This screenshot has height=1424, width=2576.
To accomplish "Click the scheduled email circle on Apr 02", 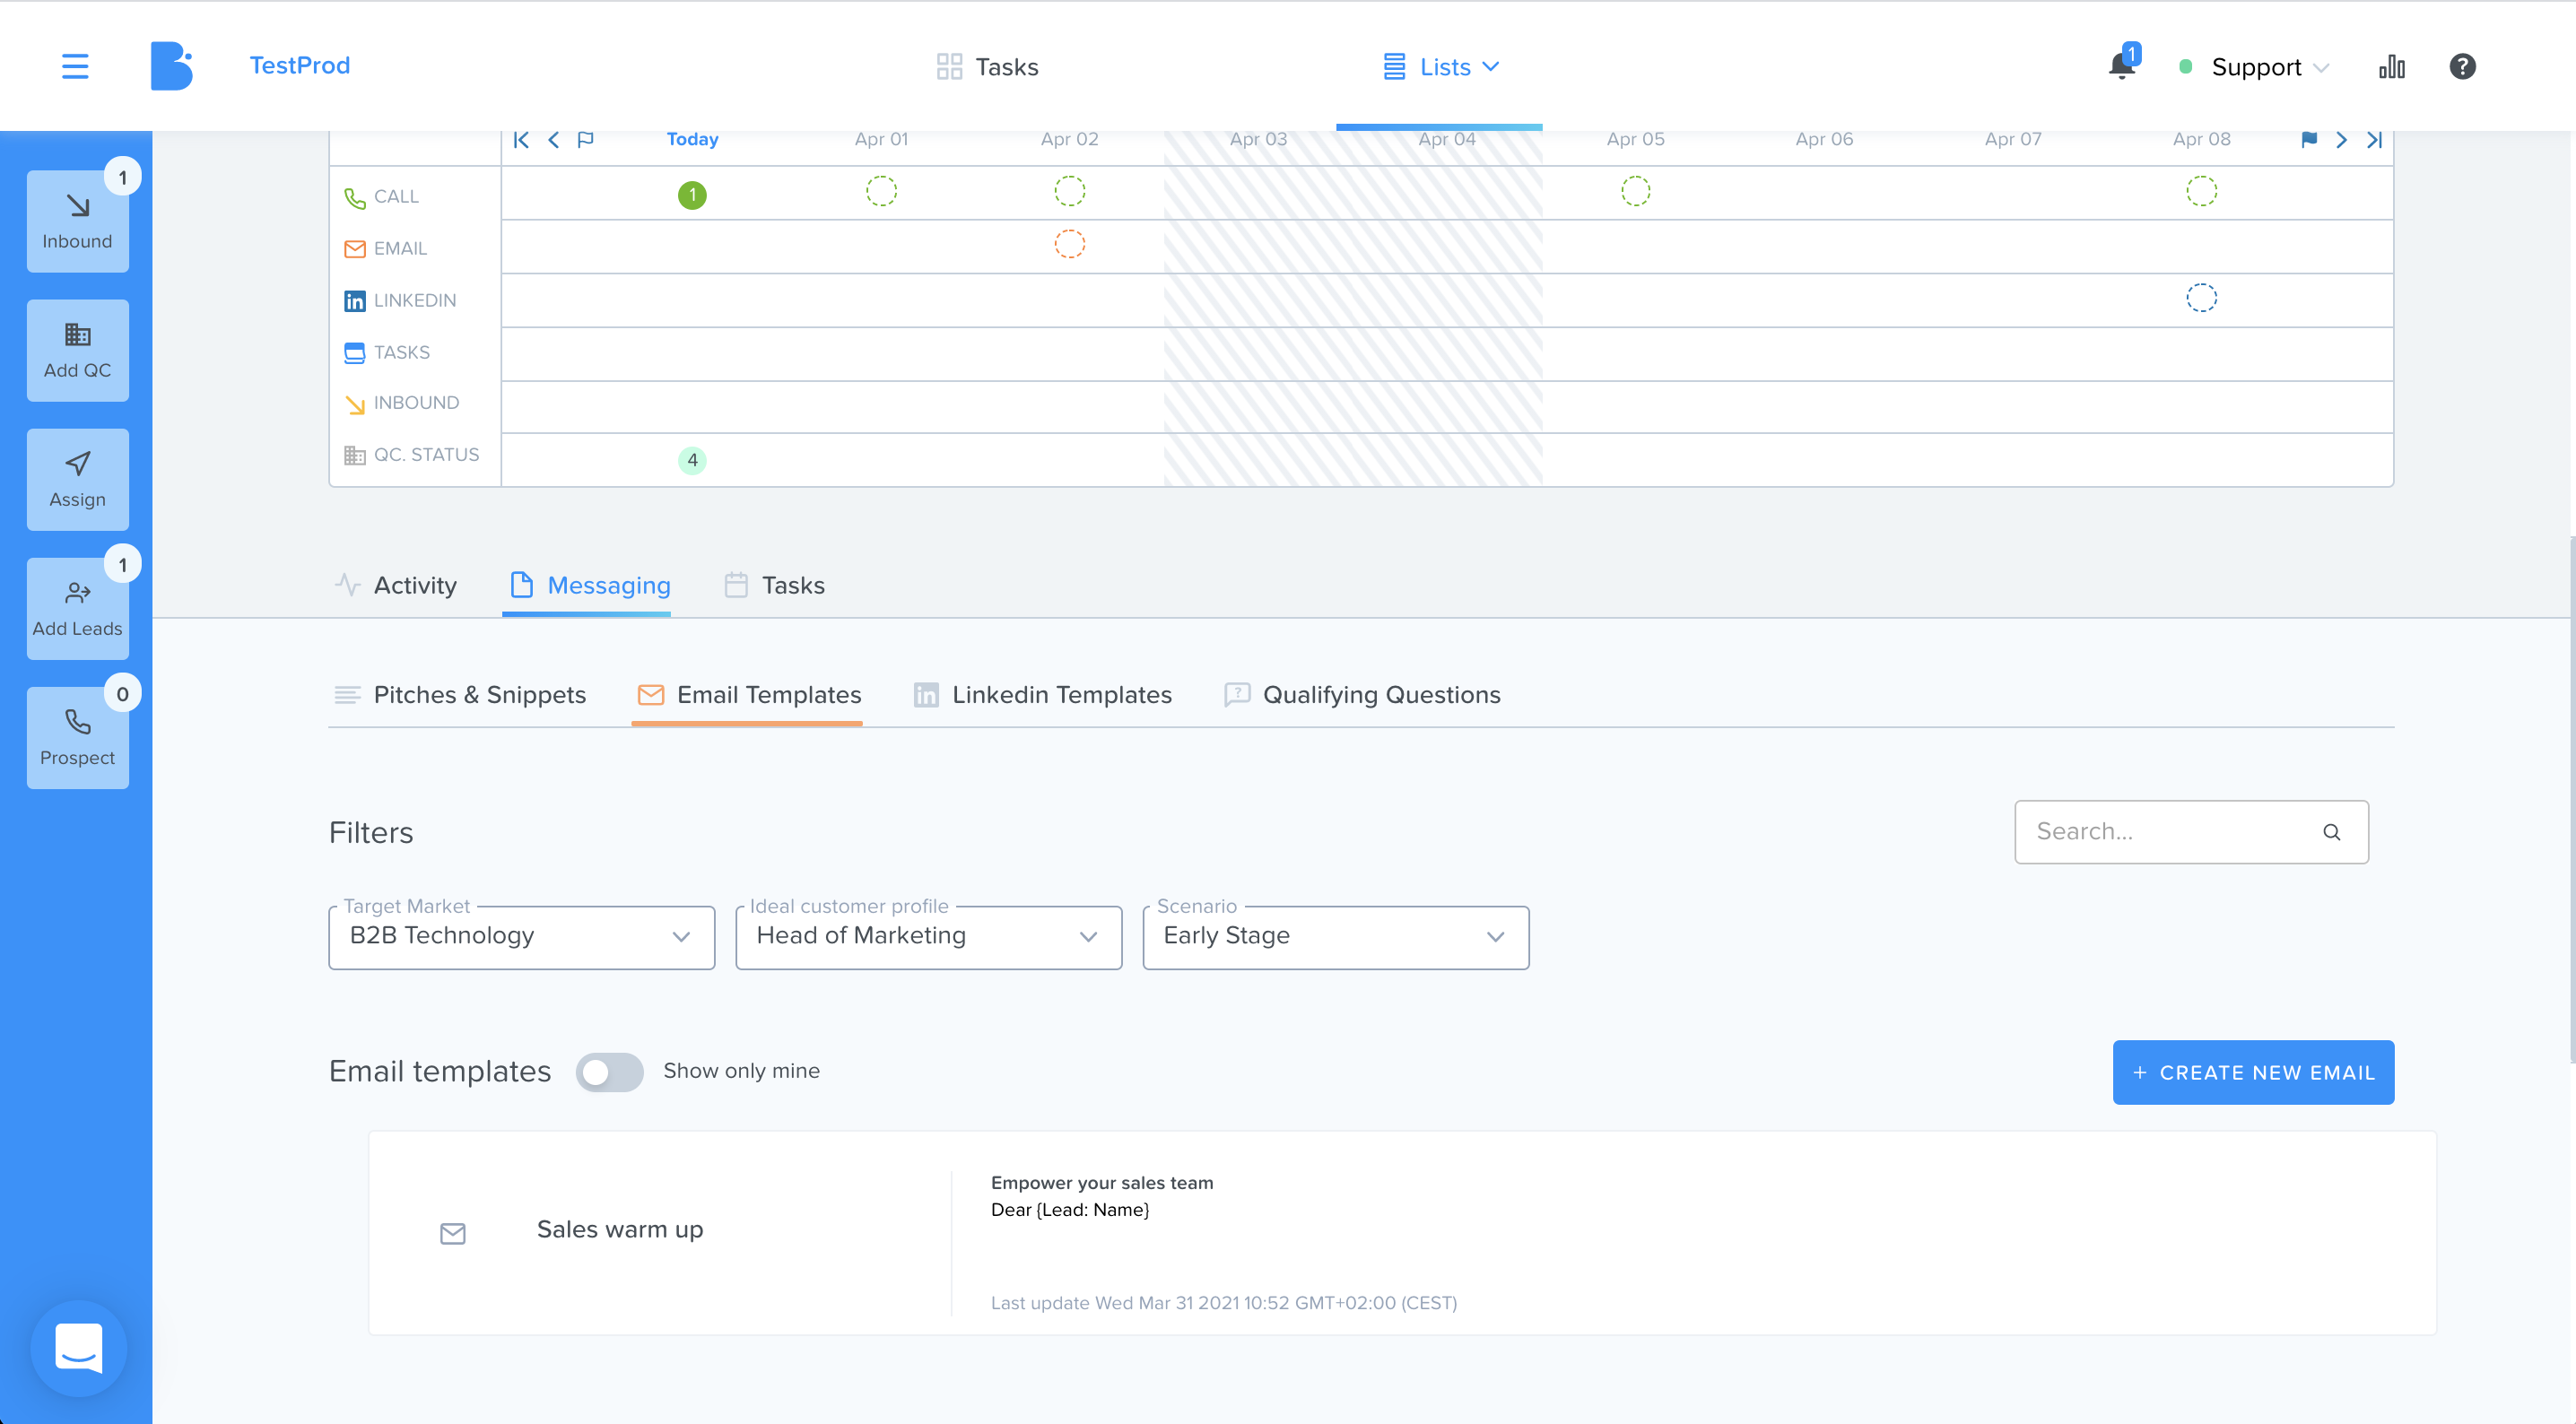I will pyautogui.click(x=1070, y=244).
